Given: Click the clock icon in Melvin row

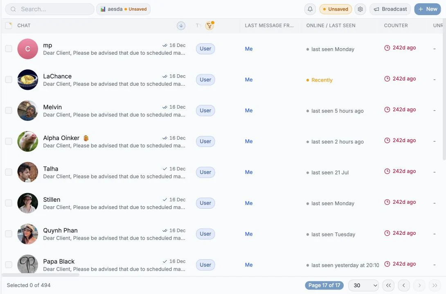Looking at the screenshot, I should (387, 109).
